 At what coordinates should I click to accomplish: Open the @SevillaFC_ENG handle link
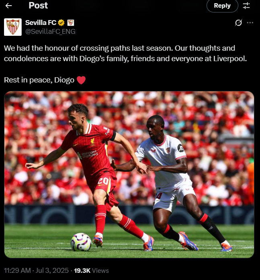click(50, 32)
